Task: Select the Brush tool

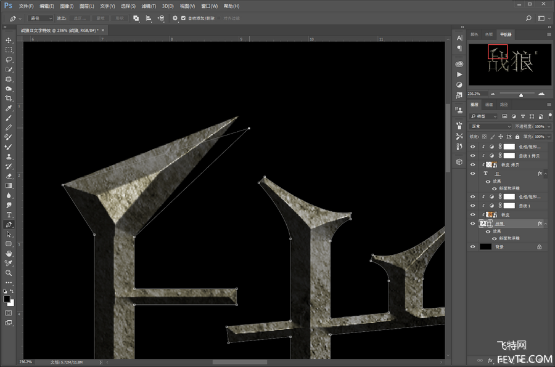Action: [9, 118]
